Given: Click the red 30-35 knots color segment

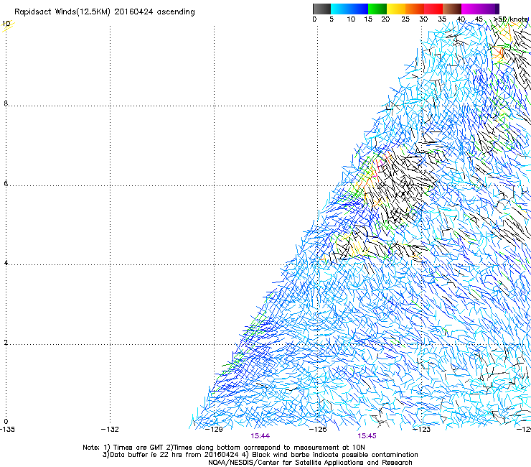Looking at the screenshot, I should (x=433, y=9).
